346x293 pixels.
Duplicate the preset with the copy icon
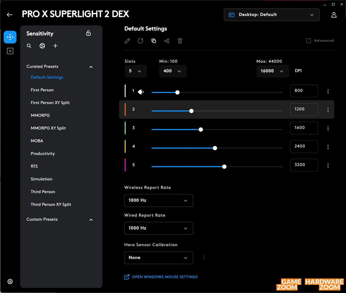click(x=154, y=41)
